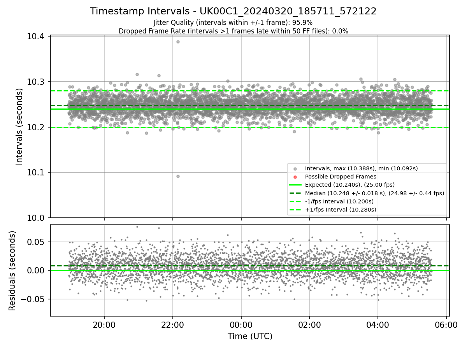Select the 'Jitter Quality' 95.9% subtitle line

(233, 23)
